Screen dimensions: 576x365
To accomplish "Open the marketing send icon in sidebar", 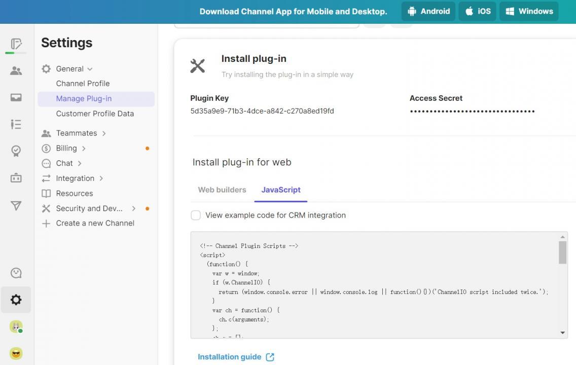I will [x=16, y=206].
